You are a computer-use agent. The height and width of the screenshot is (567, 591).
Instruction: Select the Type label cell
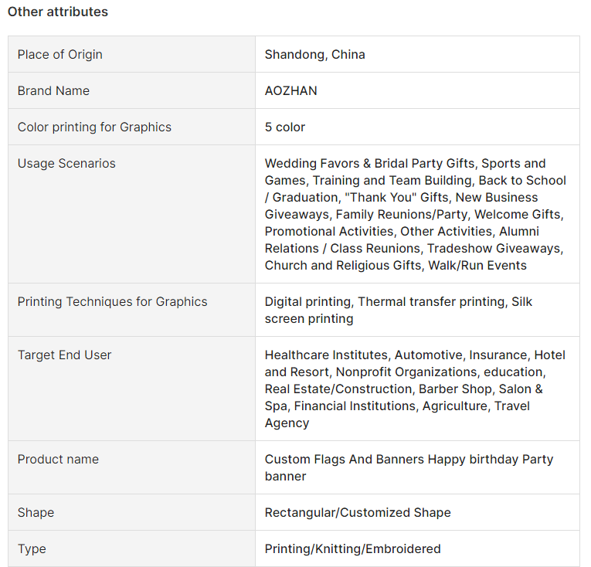click(x=131, y=548)
